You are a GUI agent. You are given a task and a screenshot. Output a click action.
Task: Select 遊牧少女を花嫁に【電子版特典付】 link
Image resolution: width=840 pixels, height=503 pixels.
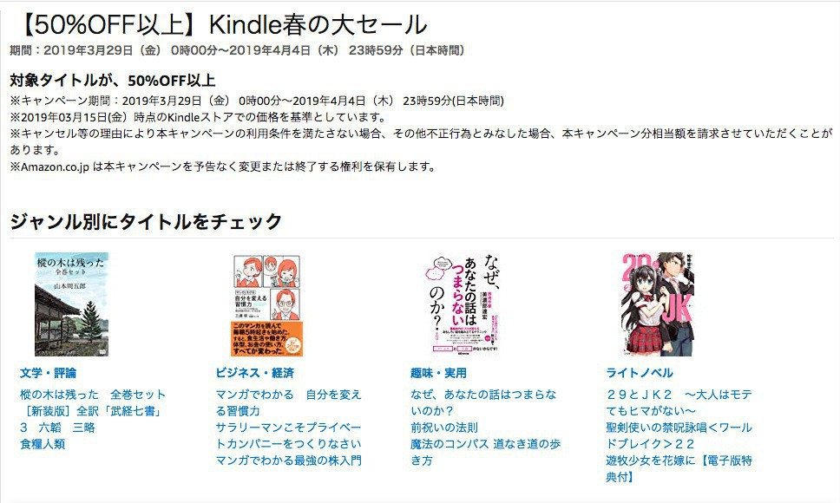679,468
